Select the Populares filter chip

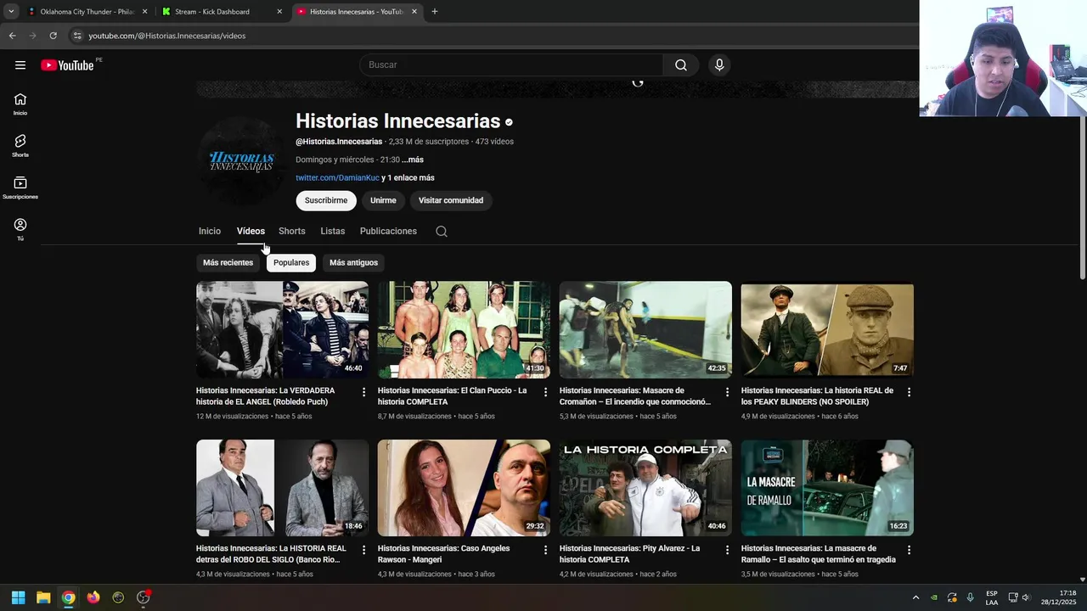[291, 262]
